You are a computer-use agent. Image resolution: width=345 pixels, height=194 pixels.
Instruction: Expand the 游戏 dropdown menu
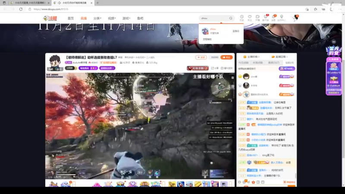coord(126,18)
